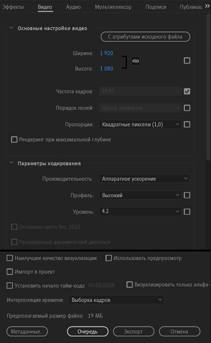Show more tabs with double-arrow icon
Image resolution: width=211 pixels, height=343 pixels.
point(207,6)
